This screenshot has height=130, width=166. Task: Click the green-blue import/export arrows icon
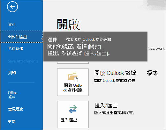[x=73, y=109]
